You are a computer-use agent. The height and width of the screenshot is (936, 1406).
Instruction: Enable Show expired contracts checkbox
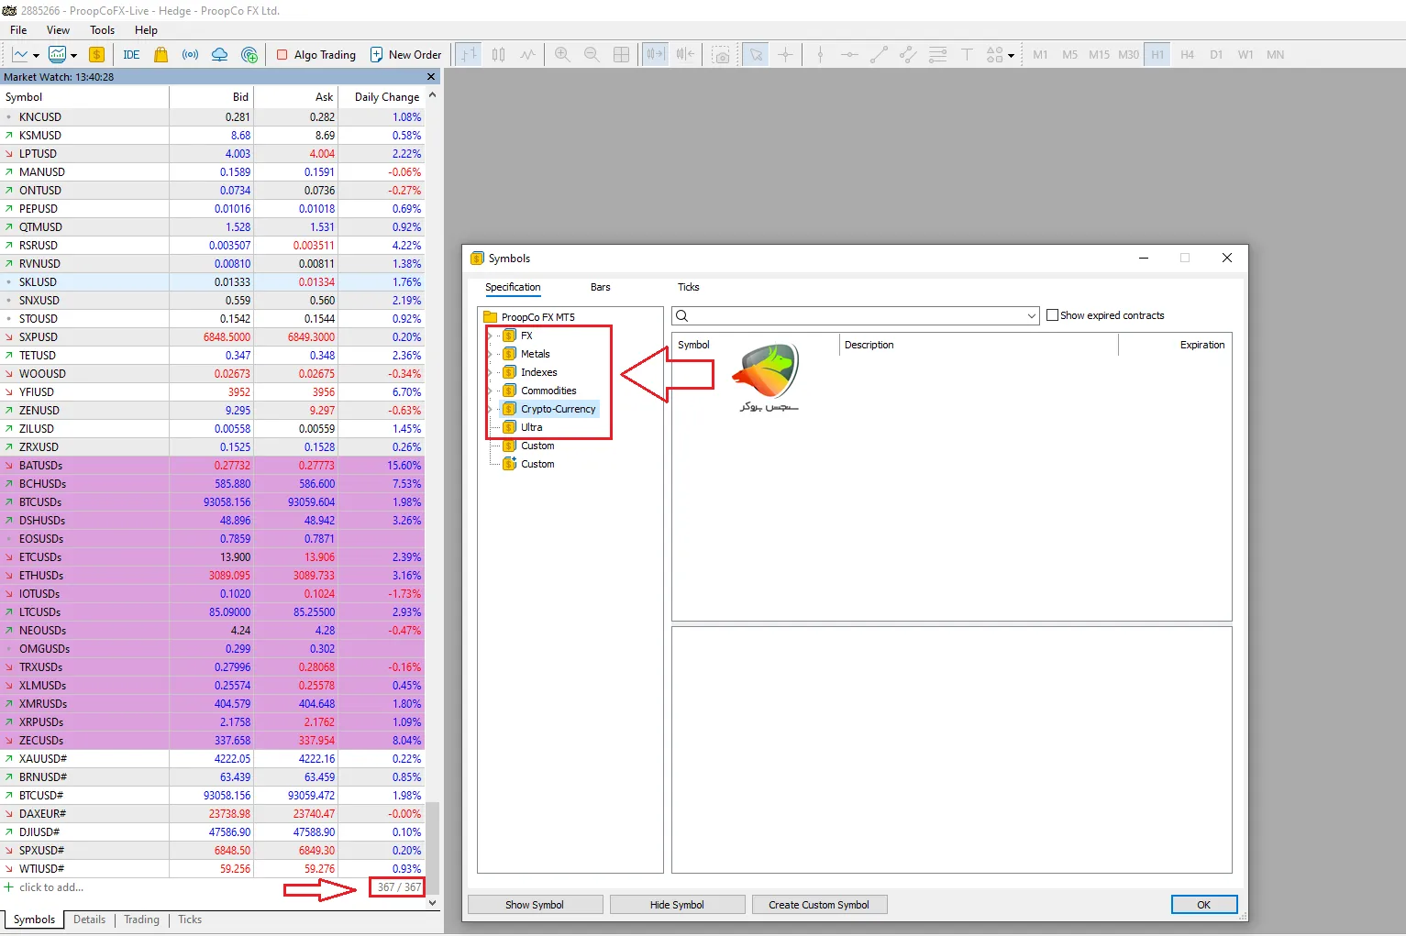(1053, 315)
